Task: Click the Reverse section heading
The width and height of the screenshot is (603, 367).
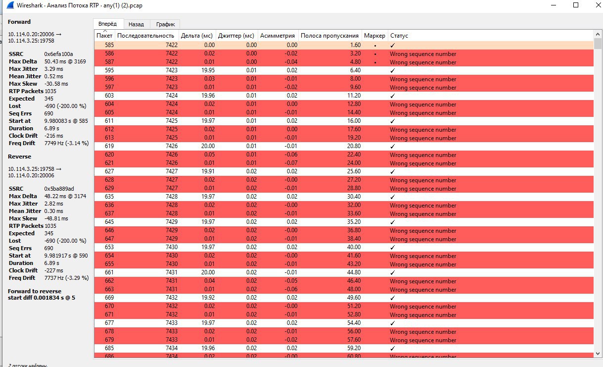Action: pyautogui.click(x=19, y=157)
